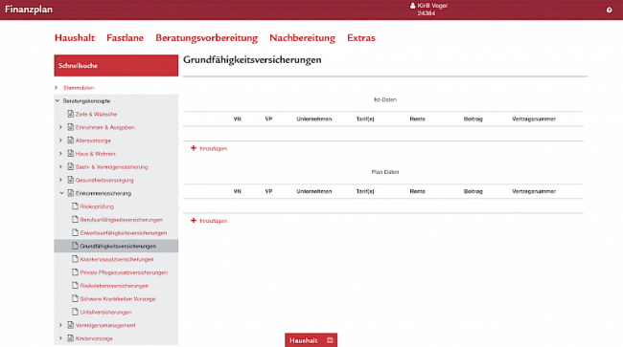Image resolution: width=623 pixels, height=347 pixels.
Task: Open the Haushalt top menu
Action: tap(75, 37)
